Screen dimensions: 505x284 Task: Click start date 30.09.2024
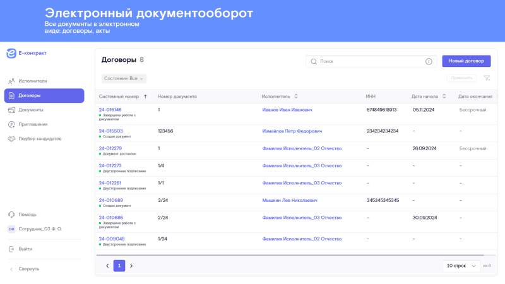424,218
